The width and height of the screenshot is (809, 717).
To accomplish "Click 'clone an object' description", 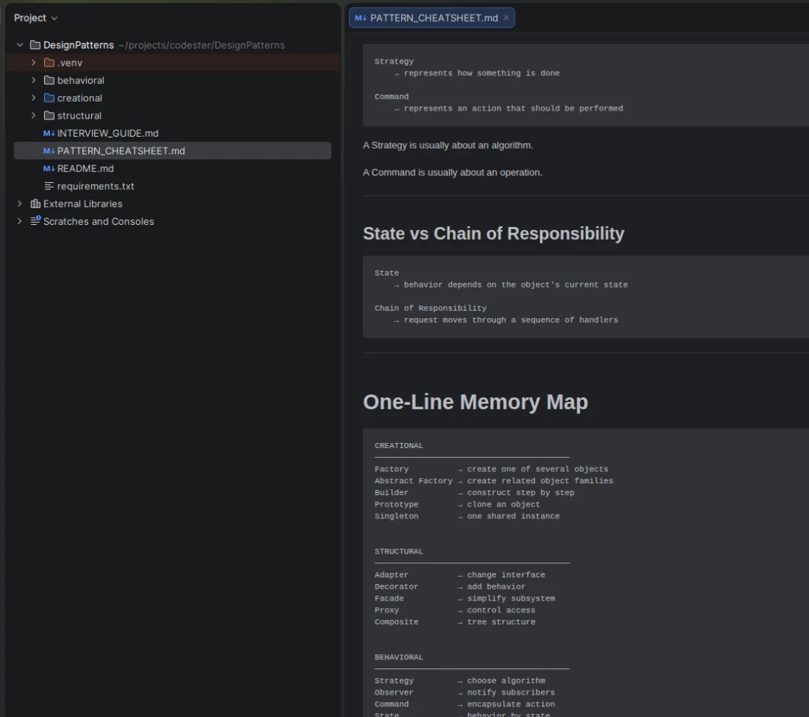I will (x=503, y=504).
